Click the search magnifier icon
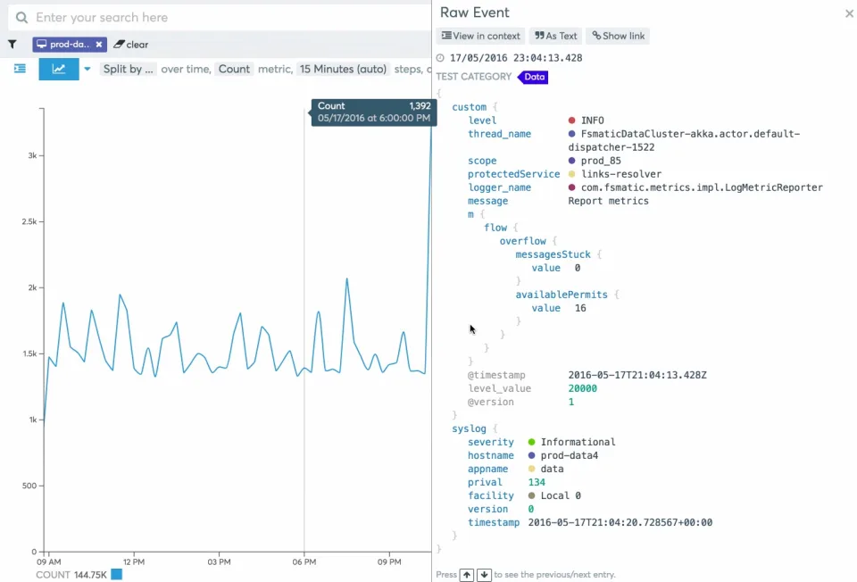This screenshot has height=582, width=857. click(21, 18)
